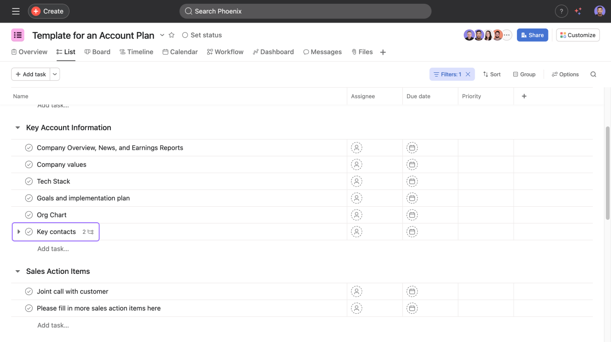Add a new column with plus icon
Screen dimensions: 611x342
(x=524, y=96)
